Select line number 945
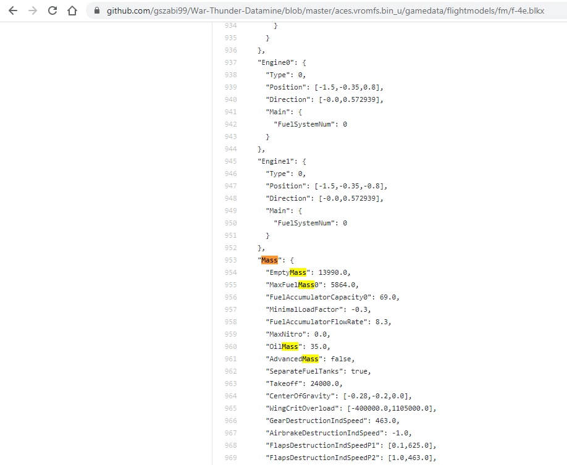This screenshot has height=465, width=567. pyautogui.click(x=231, y=161)
